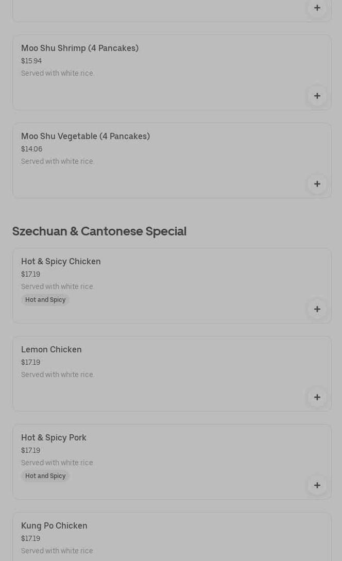This screenshot has height=561, width=342.
Task: Click the $15.94 price of Moo Shu Shrimp
Action: click(x=31, y=61)
